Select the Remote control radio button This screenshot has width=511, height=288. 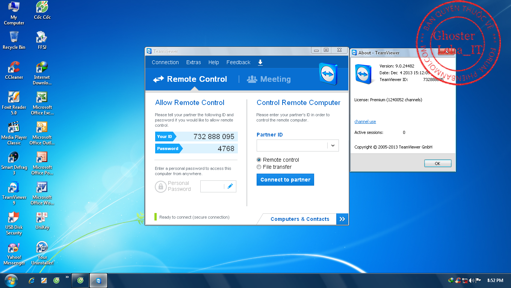[259, 160]
